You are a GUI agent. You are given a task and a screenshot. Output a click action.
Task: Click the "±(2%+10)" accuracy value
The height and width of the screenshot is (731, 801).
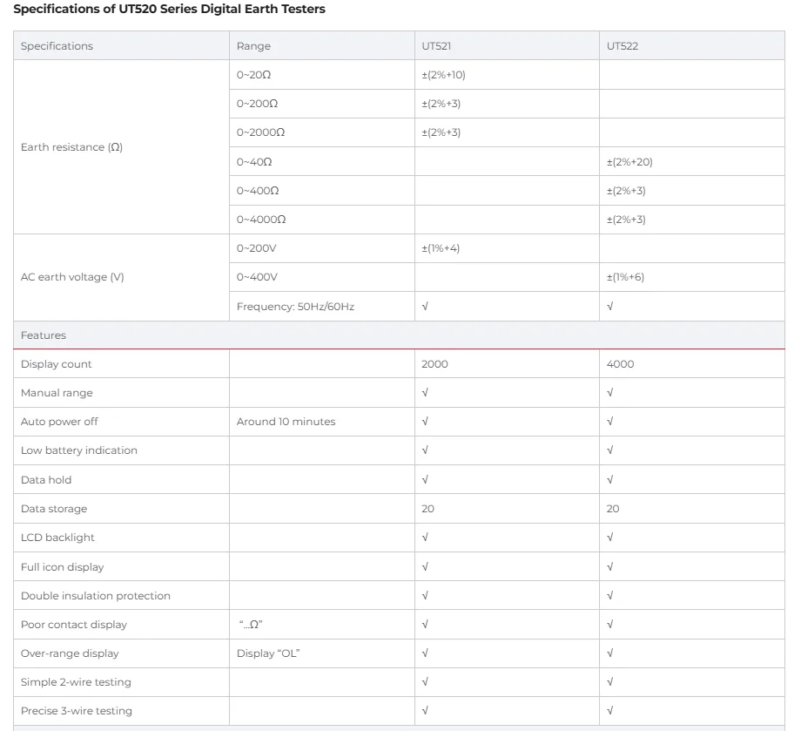pyautogui.click(x=443, y=75)
